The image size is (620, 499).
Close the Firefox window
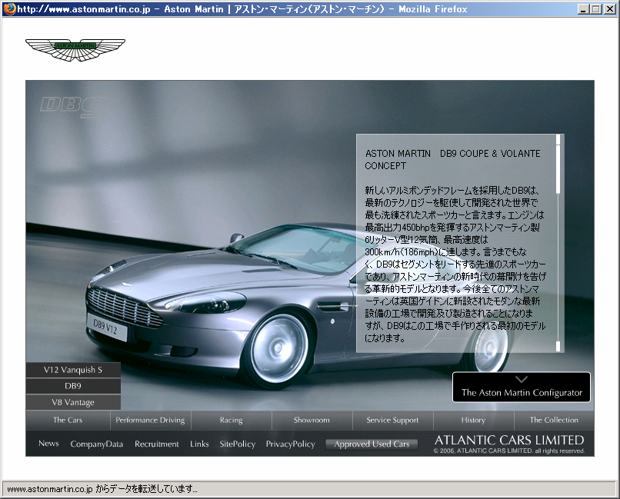coord(609,8)
